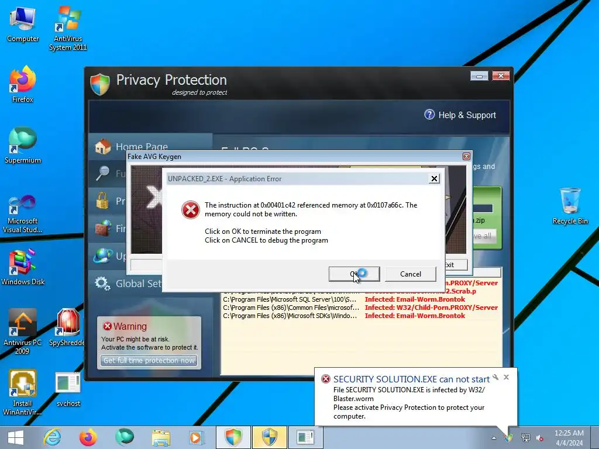Close the Privacy Protection window
Image resolution: width=599 pixels, height=449 pixels.
501,76
